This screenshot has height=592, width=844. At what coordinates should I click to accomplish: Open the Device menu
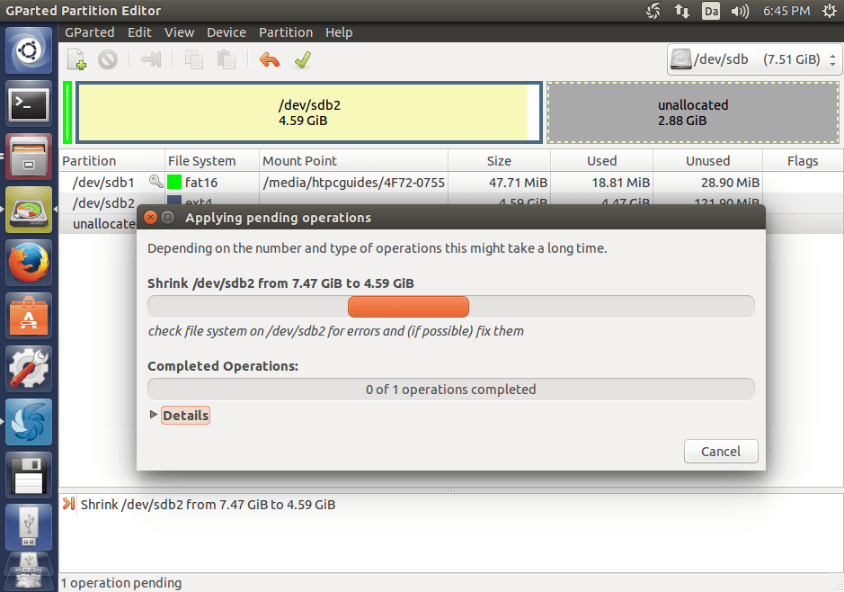point(226,32)
